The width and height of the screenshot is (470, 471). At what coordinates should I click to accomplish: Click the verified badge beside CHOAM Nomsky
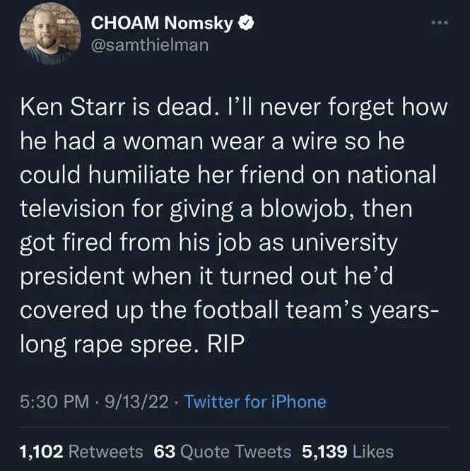(245, 23)
